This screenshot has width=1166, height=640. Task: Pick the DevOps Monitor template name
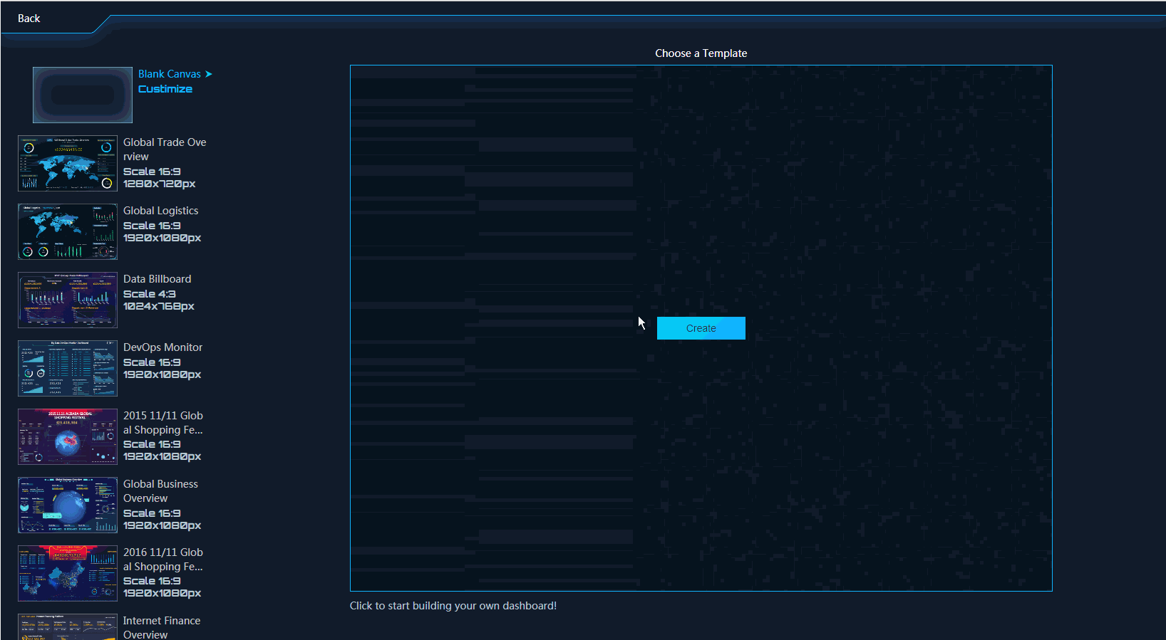162,347
